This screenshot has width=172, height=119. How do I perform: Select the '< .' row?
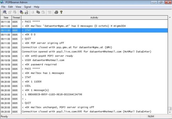[84, 99]
